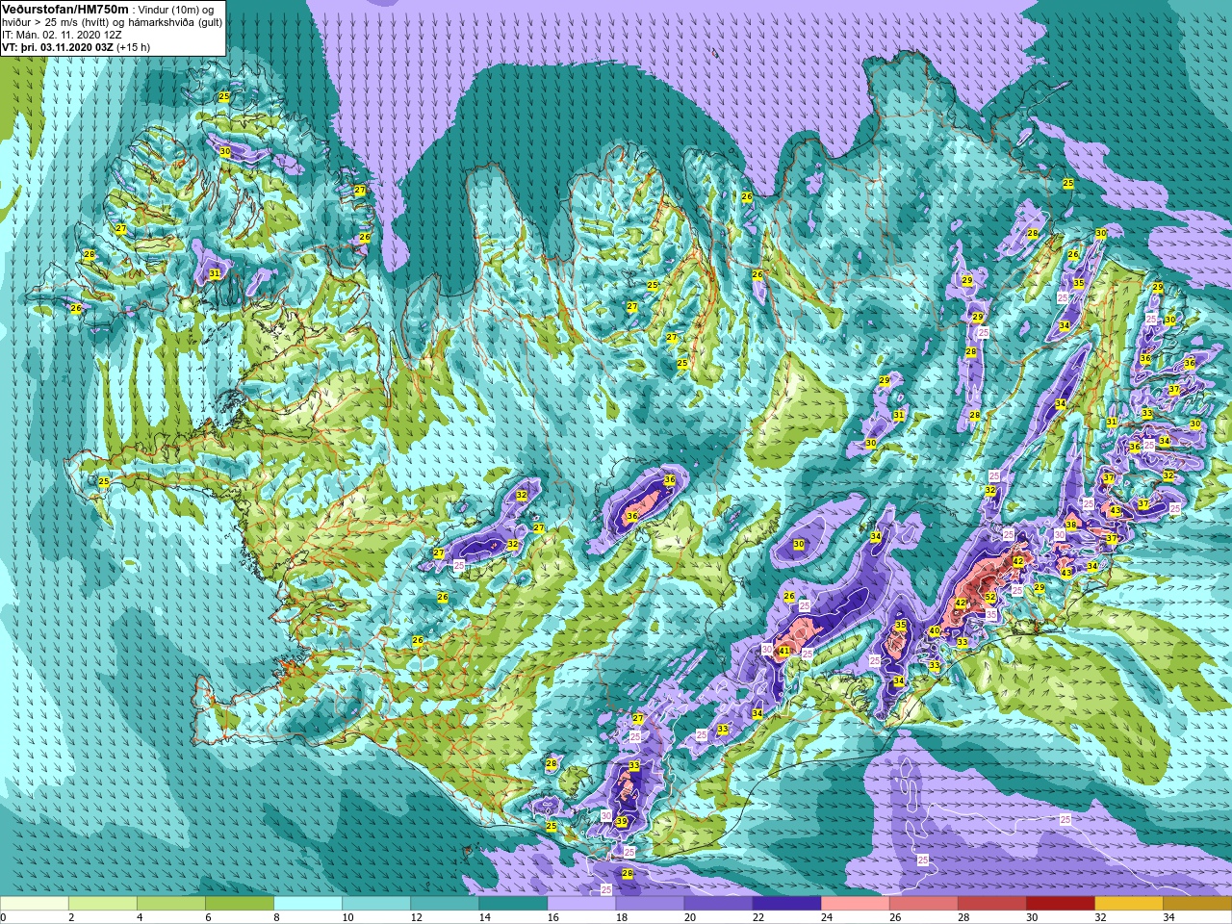The height and width of the screenshot is (924, 1232).
Task: Click the 24–26 m/s light pink legend swatch
Action: coord(855,904)
